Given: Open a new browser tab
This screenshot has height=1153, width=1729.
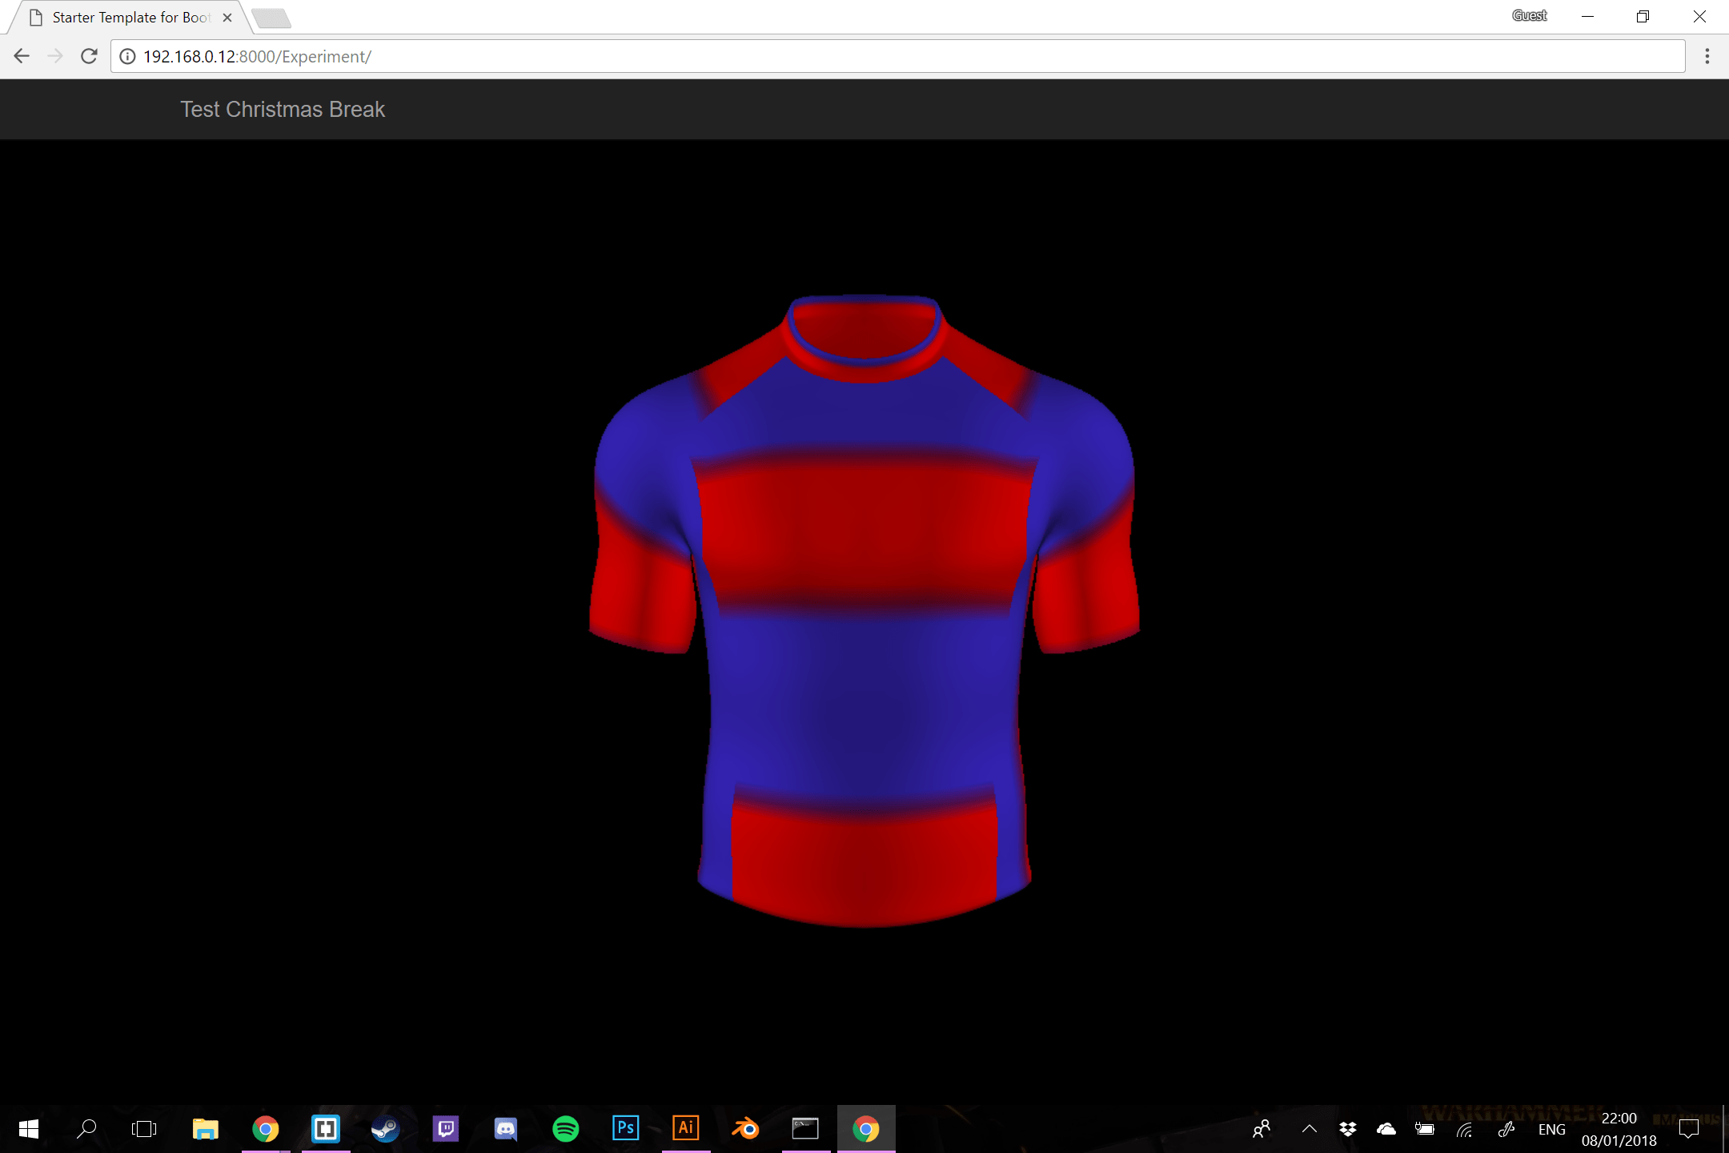Looking at the screenshot, I should pos(271,18).
